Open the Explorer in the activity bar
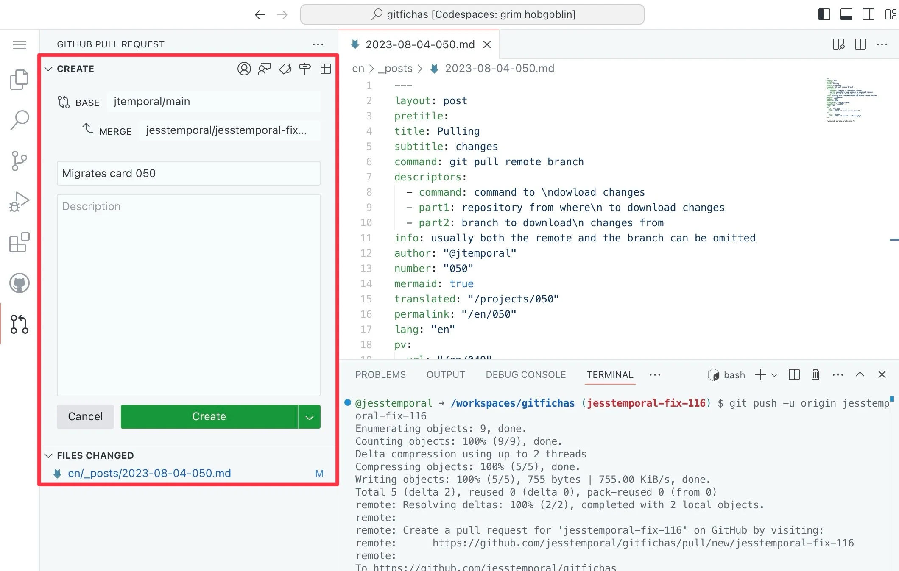 19,80
